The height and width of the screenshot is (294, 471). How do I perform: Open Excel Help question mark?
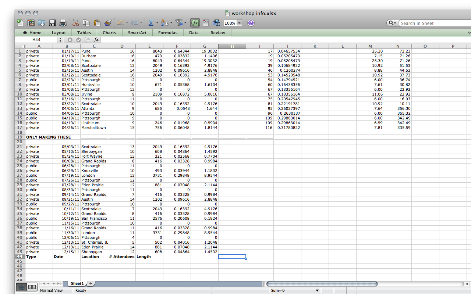tap(251, 23)
